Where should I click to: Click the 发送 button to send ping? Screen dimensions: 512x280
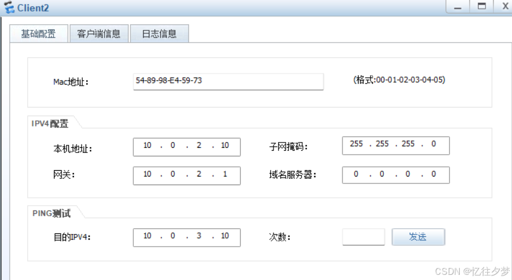click(418, 237)
